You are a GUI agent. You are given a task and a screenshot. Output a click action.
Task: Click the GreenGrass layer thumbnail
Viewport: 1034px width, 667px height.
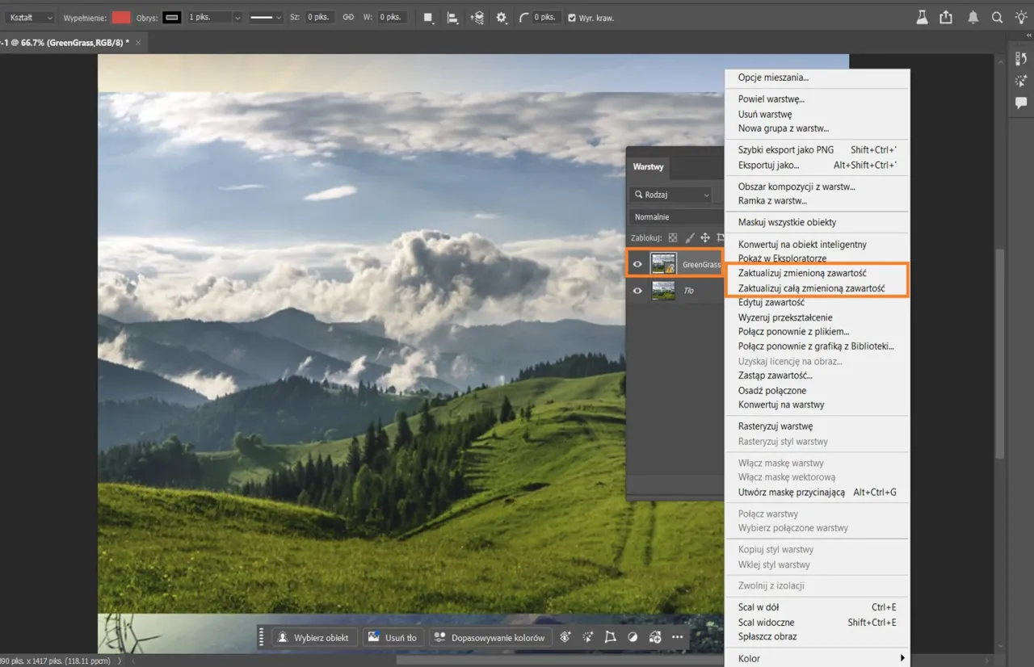(x=663, y=263)
